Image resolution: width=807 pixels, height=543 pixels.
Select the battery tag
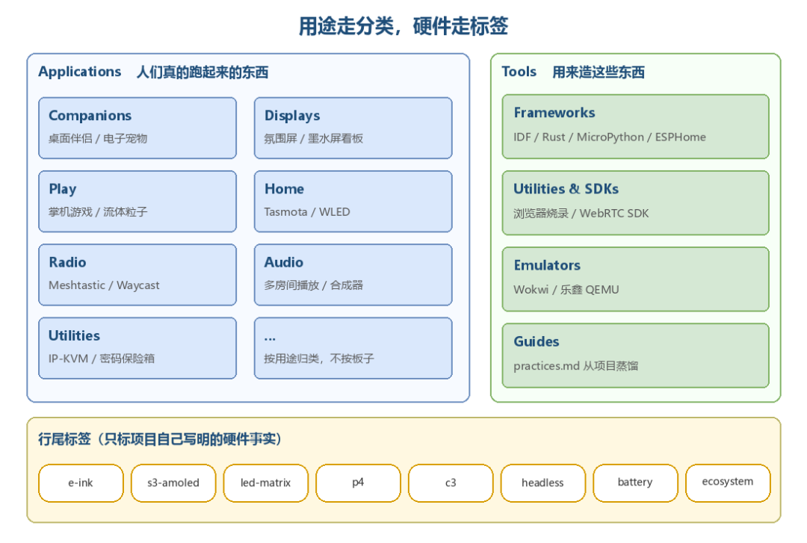(636, 483)
